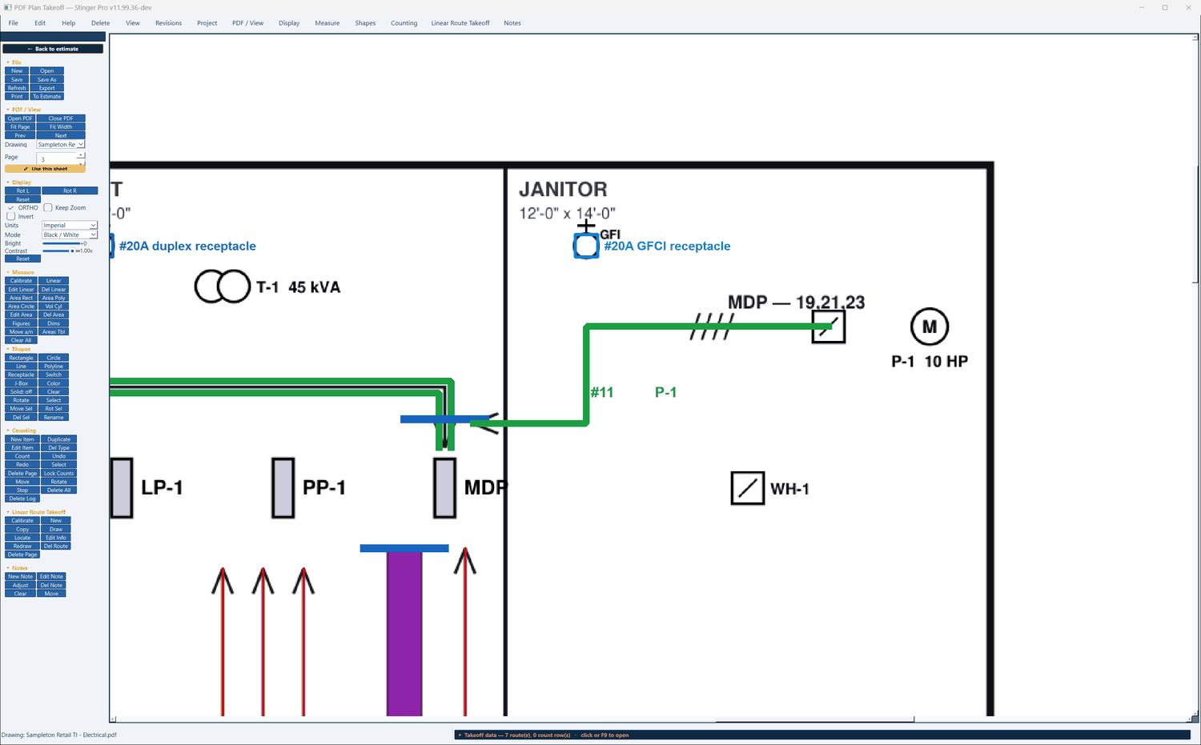Click the blue GFCI receptacle symbol on the plan
The image size is (1201, 745).
click(586, 246)
